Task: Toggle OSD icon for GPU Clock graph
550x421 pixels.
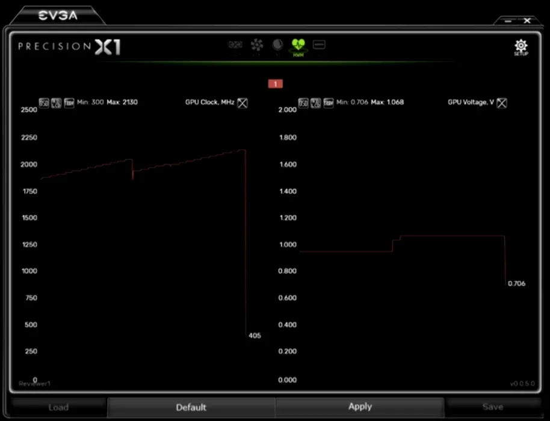Action: [x=44, y=103]
